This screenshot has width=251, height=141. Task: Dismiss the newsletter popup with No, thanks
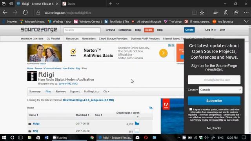coord(214,128)
